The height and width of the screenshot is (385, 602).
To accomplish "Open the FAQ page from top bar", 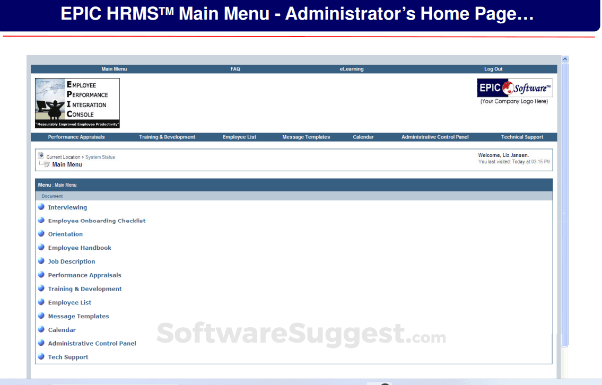I will (x=235, y=69).
